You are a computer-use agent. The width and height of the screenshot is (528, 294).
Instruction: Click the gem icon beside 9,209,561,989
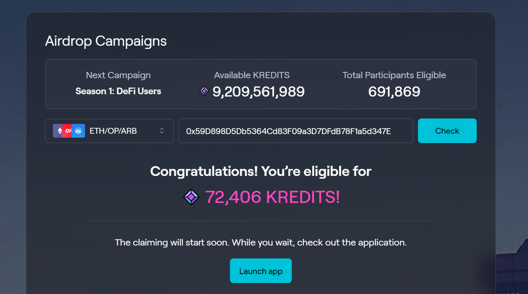click(204, 91)
